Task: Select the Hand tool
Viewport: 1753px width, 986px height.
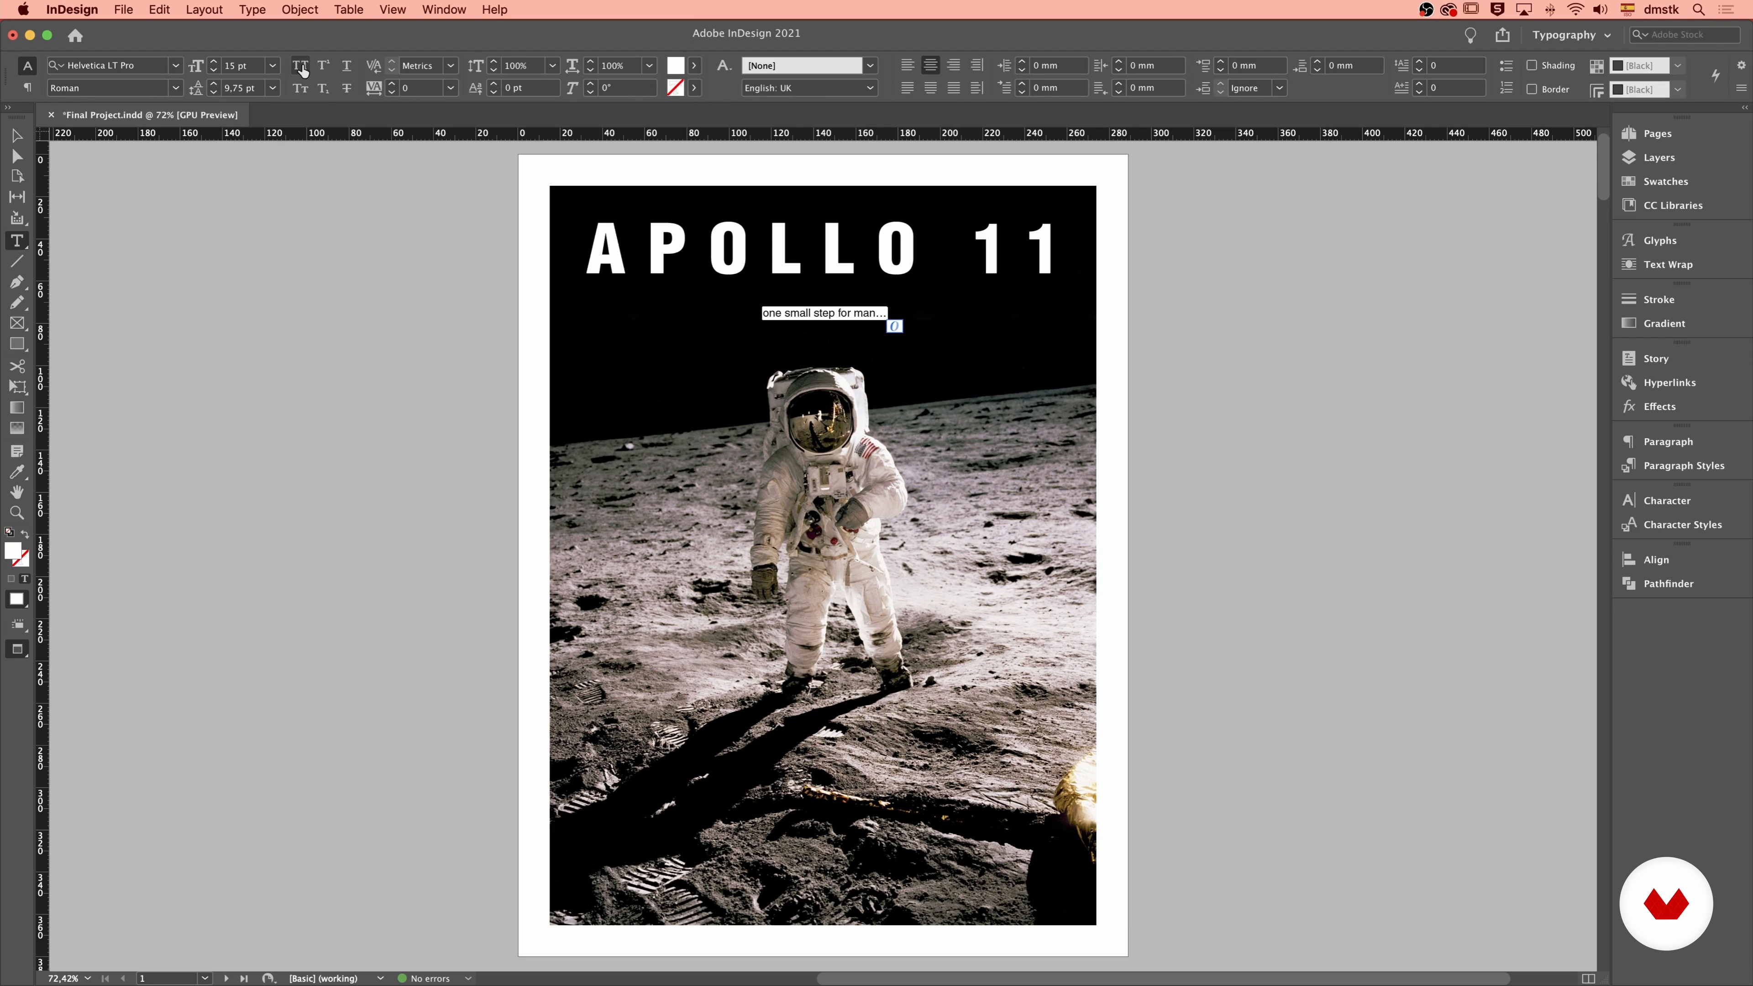Action: [17, 492]
